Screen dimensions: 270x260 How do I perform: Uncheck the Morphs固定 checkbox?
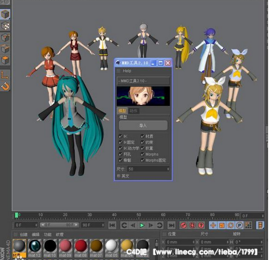tap(143, 160)
